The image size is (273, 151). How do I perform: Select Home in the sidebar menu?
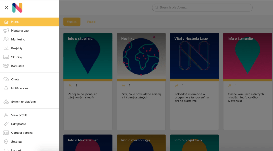15,22
